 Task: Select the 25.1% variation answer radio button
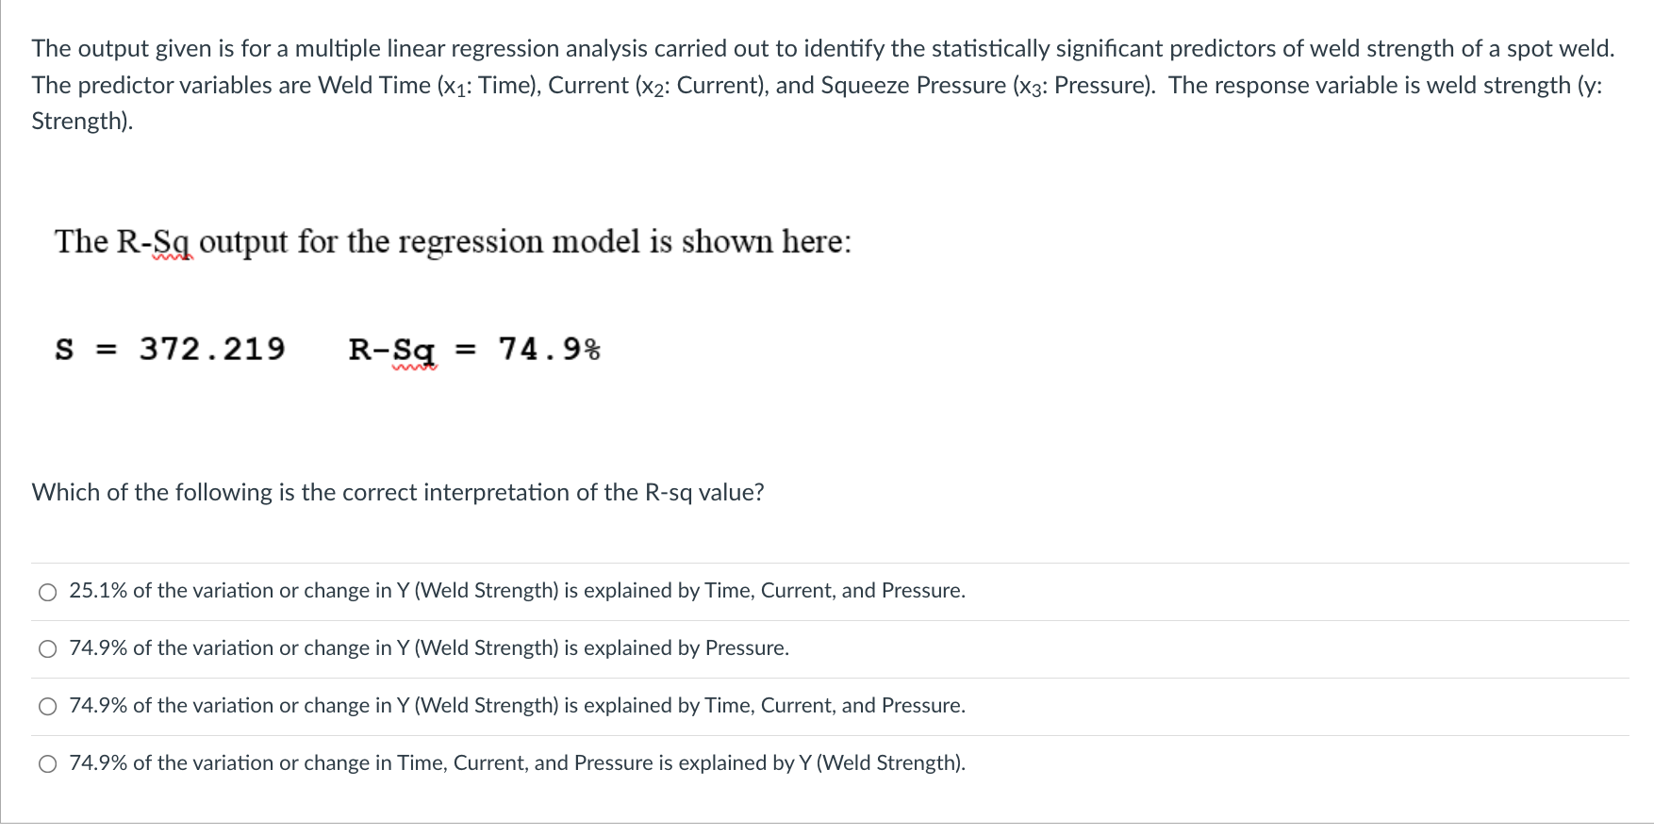click(x=47, y=593)
